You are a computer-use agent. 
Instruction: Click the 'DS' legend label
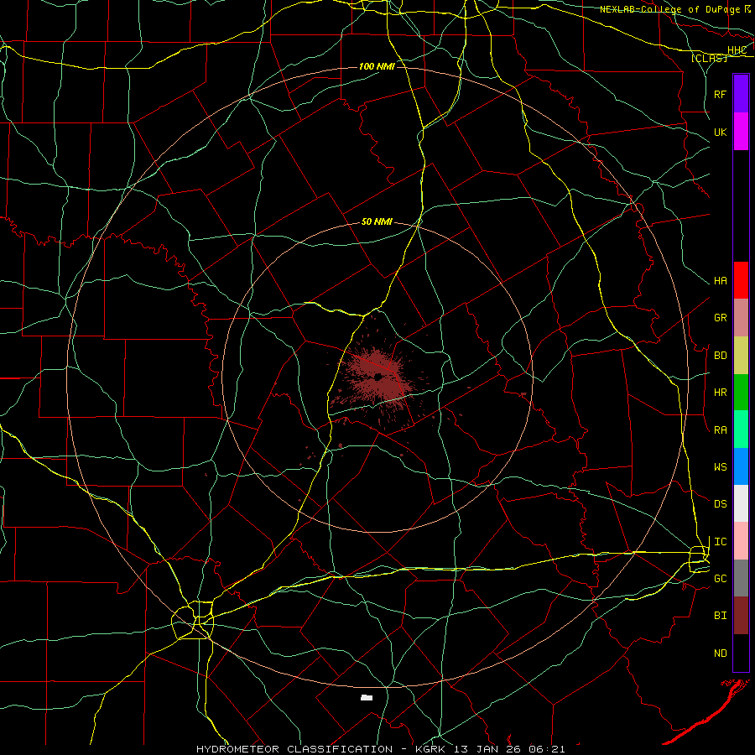(x=720, y=504)
